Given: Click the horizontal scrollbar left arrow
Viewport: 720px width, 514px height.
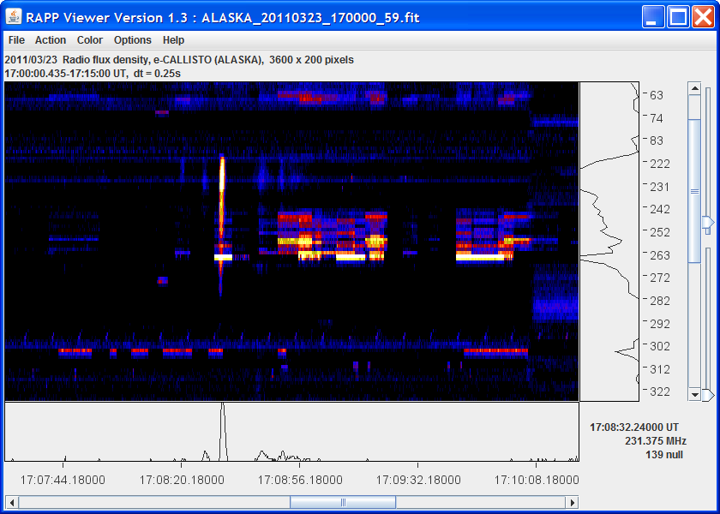Looking at the screenshot, I should [11, 503].
